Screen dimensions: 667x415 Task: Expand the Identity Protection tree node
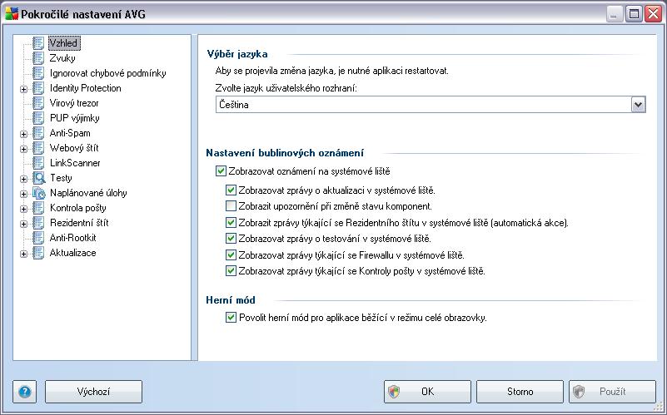[x=24, y=89]
